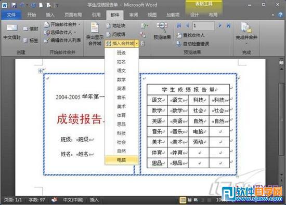
Task: Click the 页面: 1/1 status bar indicator
Action: point(13,200)
